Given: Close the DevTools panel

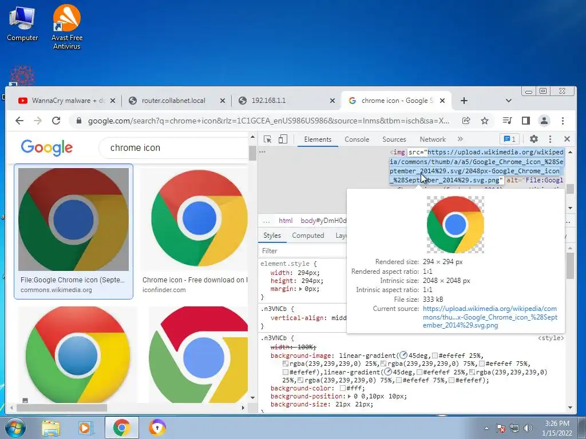Looking at the screenshot, I should (567, 139).
